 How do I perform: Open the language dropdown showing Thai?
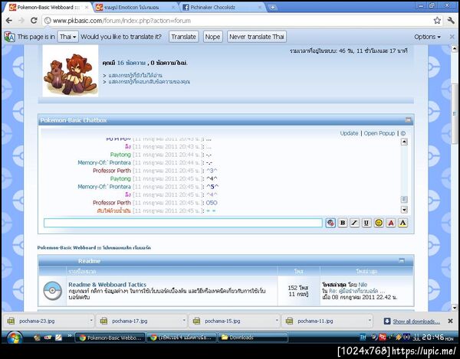(67, 37)
